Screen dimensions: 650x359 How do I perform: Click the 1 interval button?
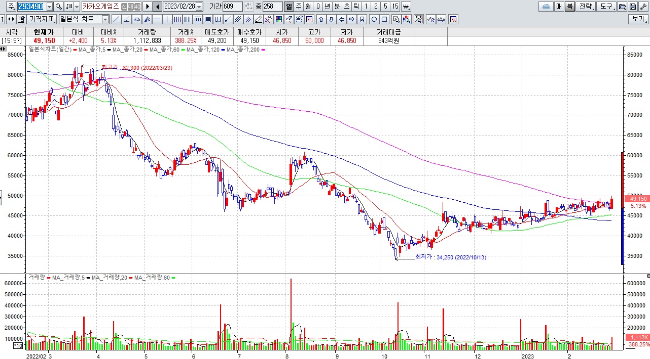tap(366, 7)
